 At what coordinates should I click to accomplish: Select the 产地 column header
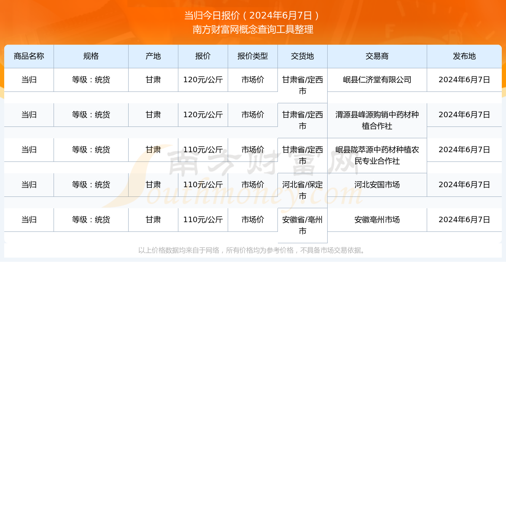pos(153,56)
